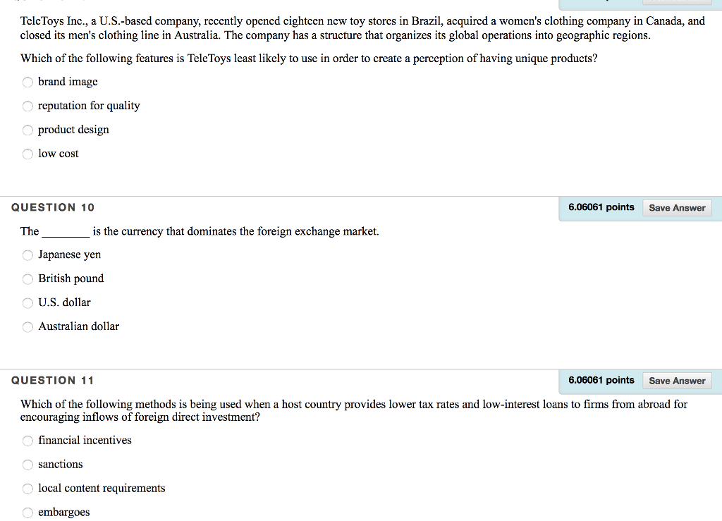The height and width of the screenshot is (521, 722).
Task: Pick the "product design" radio button
Action: tap(27, 130)
